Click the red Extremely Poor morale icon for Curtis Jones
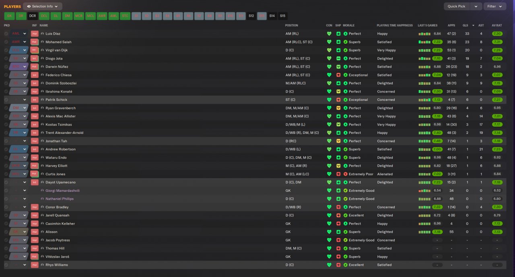This screenshot has width=515, height=277. (x=345, y=174)
